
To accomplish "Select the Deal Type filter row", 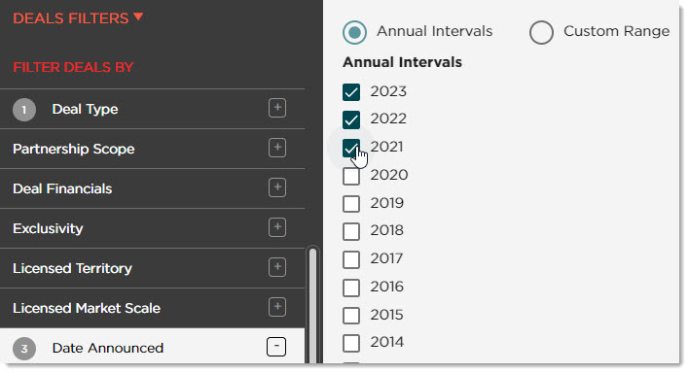I will click(x=152, y=109).
